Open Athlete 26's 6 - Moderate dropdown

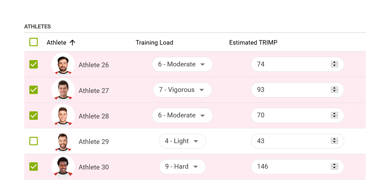(183, 64)
